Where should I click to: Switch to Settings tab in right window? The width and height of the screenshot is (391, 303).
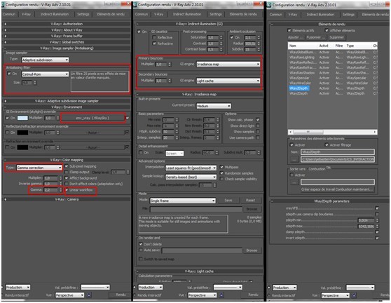tap(348, 15)
